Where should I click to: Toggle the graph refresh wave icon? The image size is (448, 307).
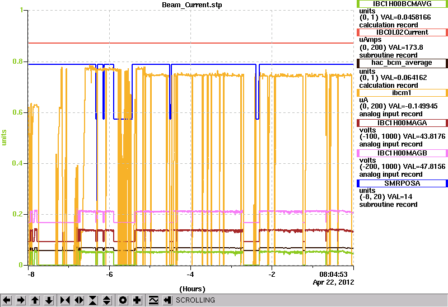[x=153, y=300]
